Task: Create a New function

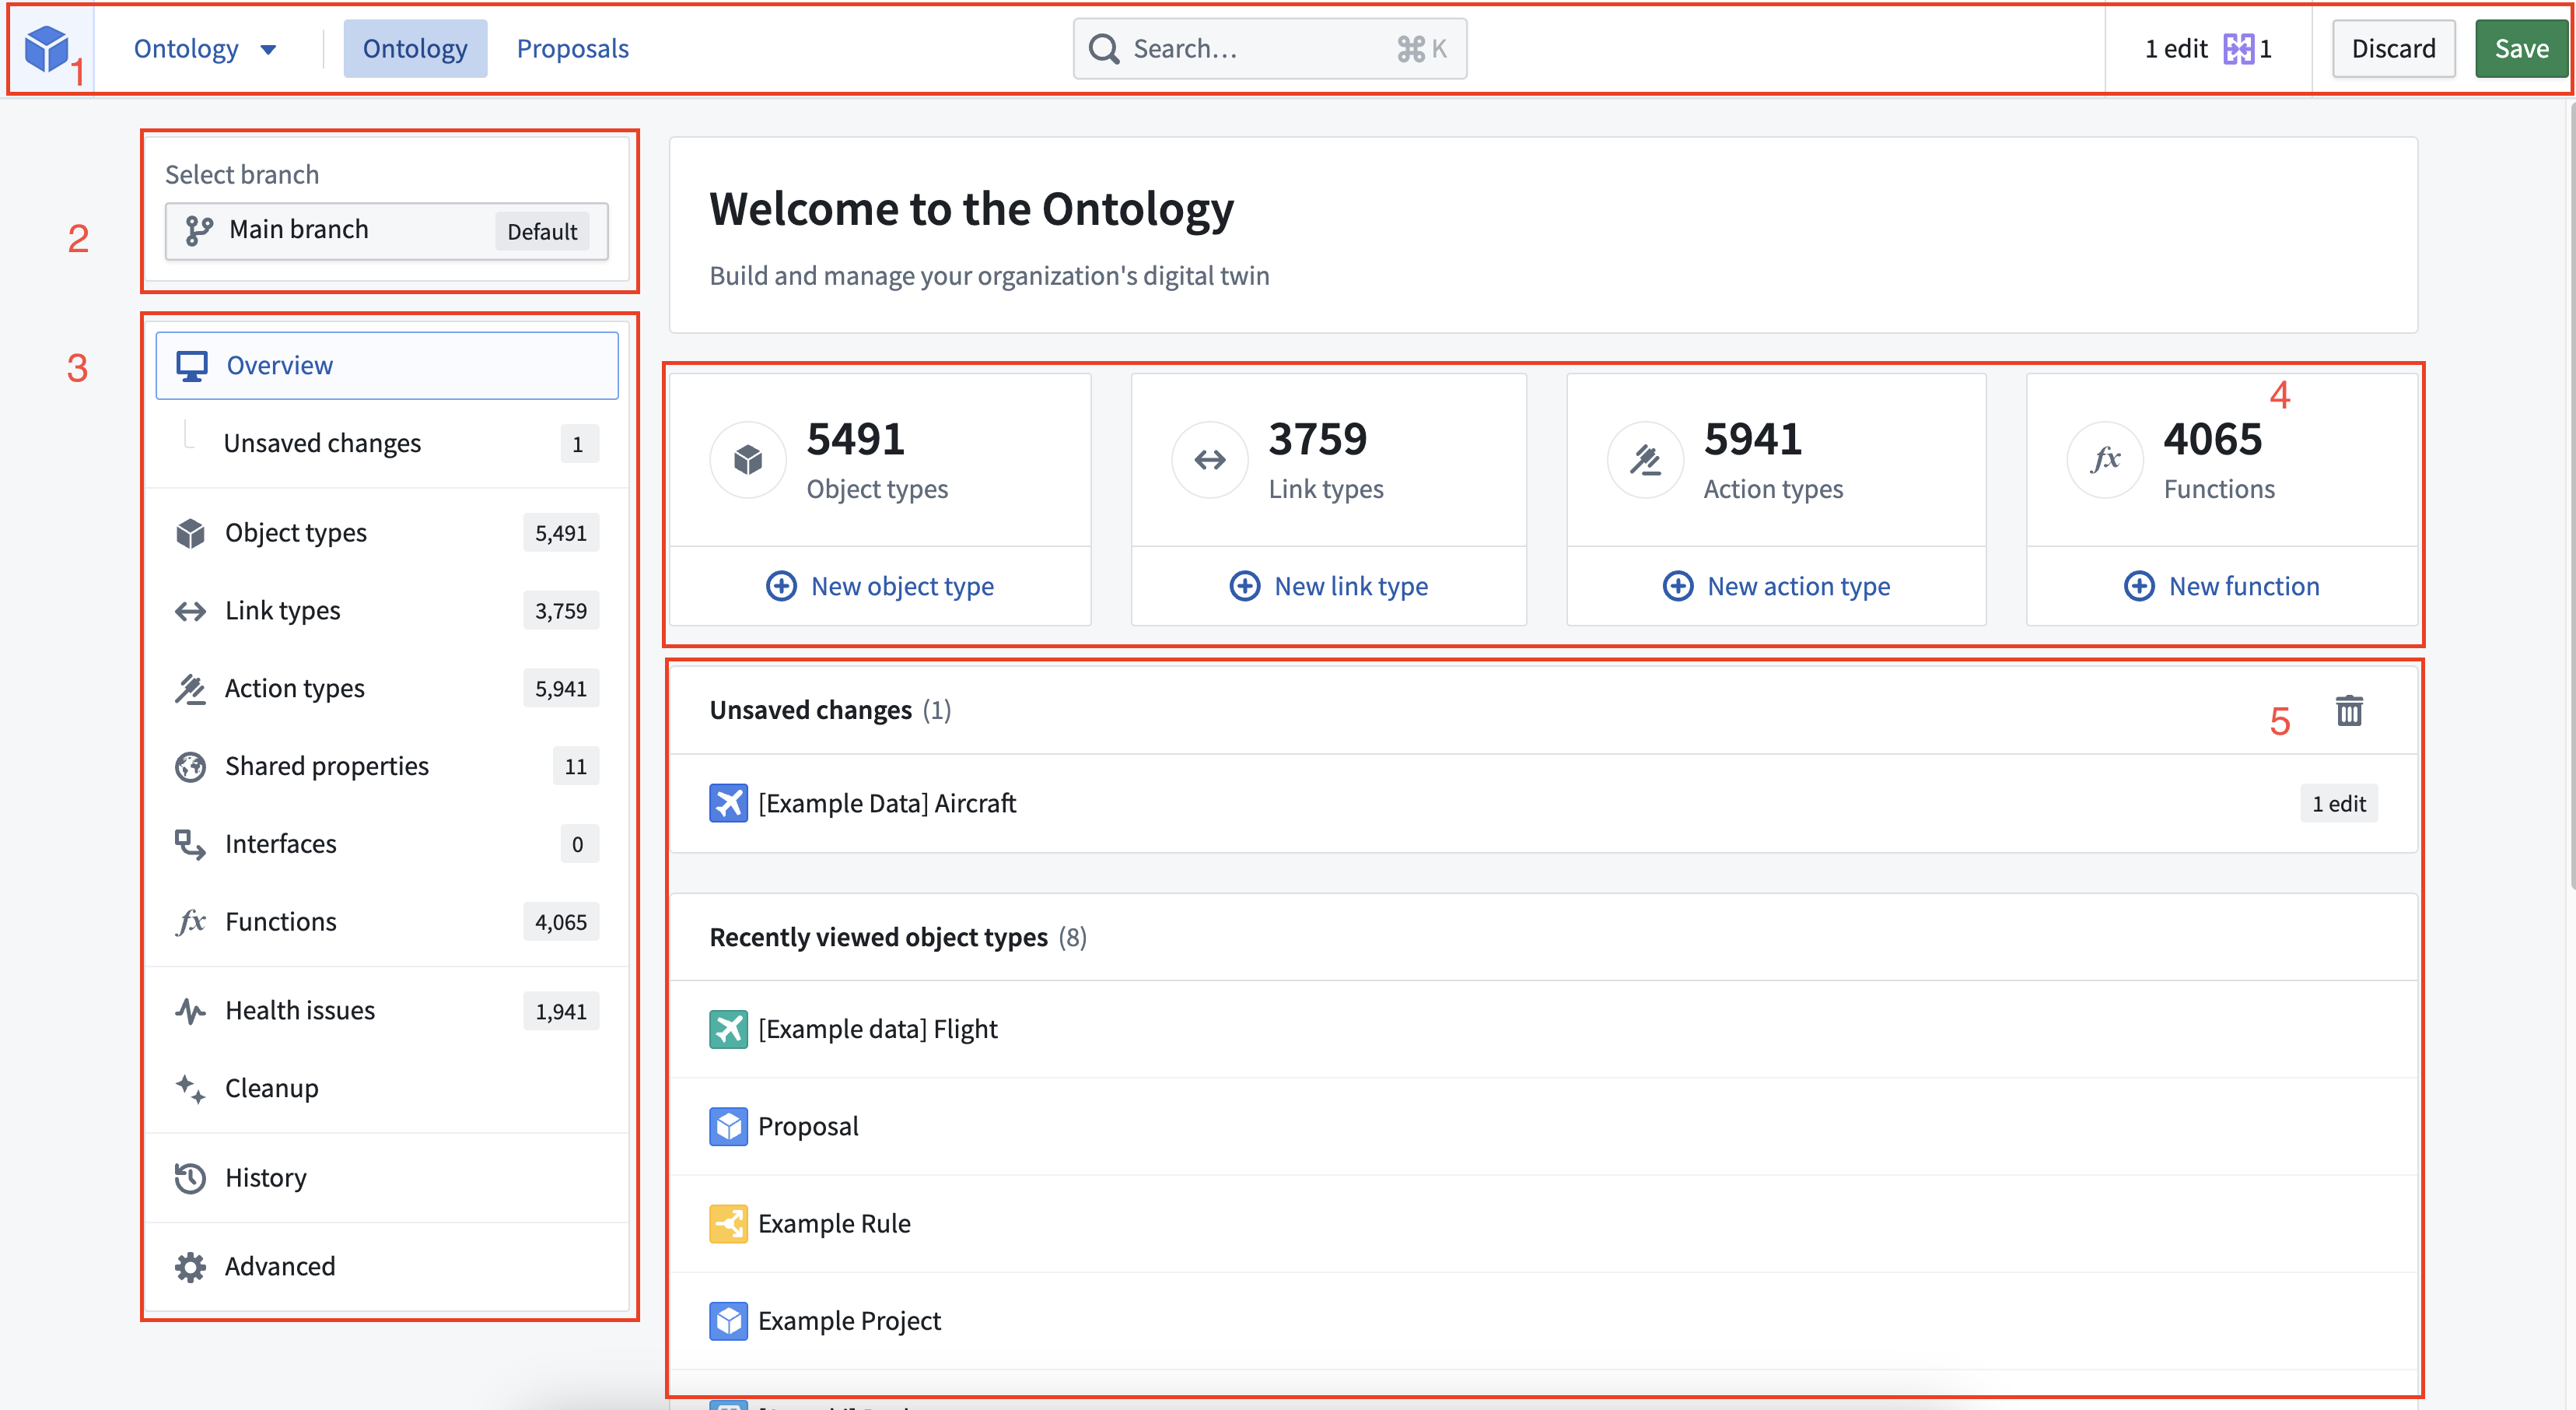Action: 2222,585
